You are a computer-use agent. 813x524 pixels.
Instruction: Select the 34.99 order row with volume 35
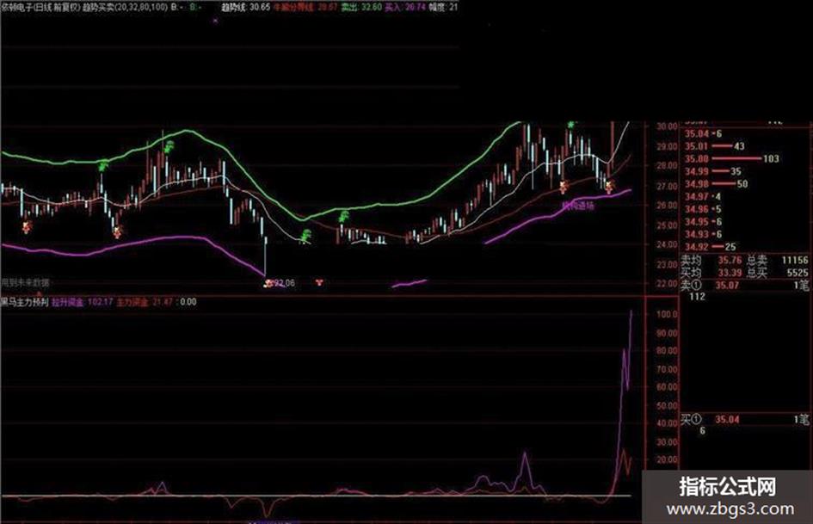point(713,171)
